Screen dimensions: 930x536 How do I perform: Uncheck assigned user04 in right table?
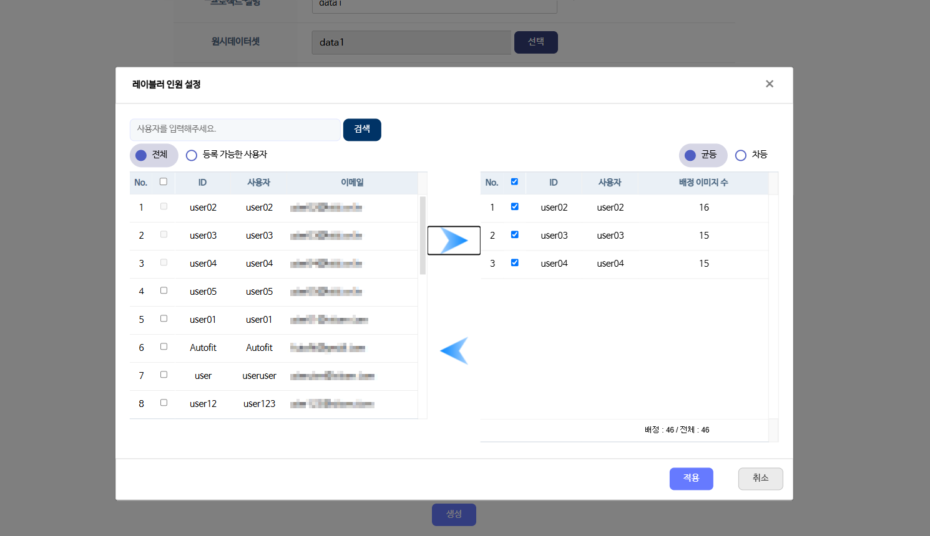(514, 262)
